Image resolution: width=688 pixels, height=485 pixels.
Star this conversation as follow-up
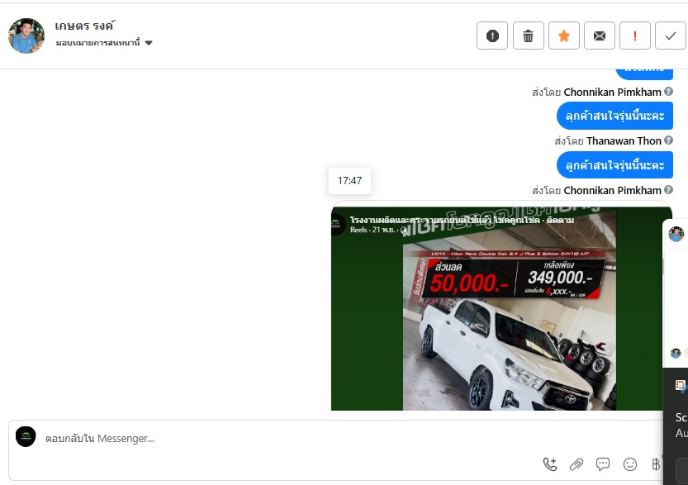tap(564, 36)
